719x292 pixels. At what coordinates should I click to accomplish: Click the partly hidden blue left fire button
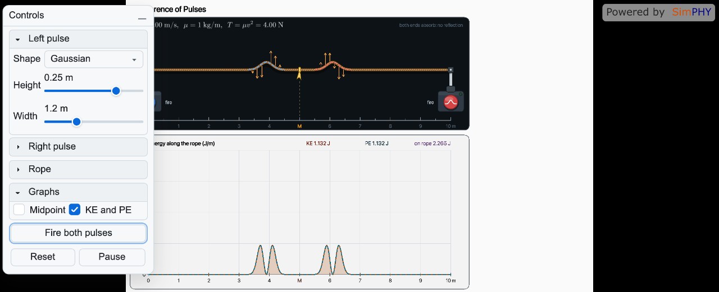pos(154,103)
